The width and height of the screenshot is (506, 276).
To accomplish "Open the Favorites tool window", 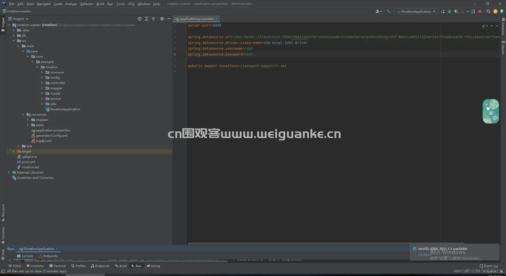I will pos(3,235).
